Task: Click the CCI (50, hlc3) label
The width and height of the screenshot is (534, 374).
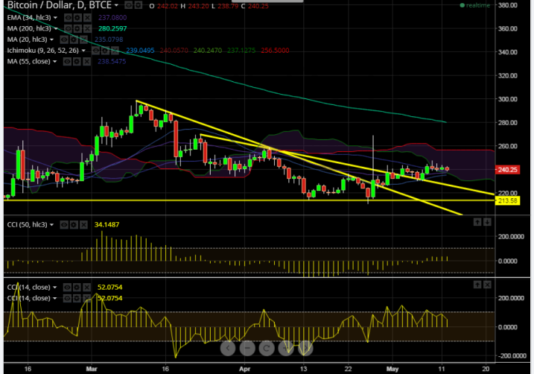Action: pyautogui.click(x=28, y=225)
